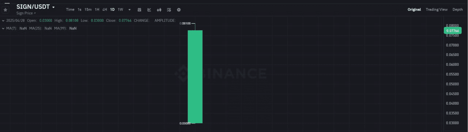Open the chart display options icon
The image size is (468, 132).
pyautogui.click(x=169, y=10)
